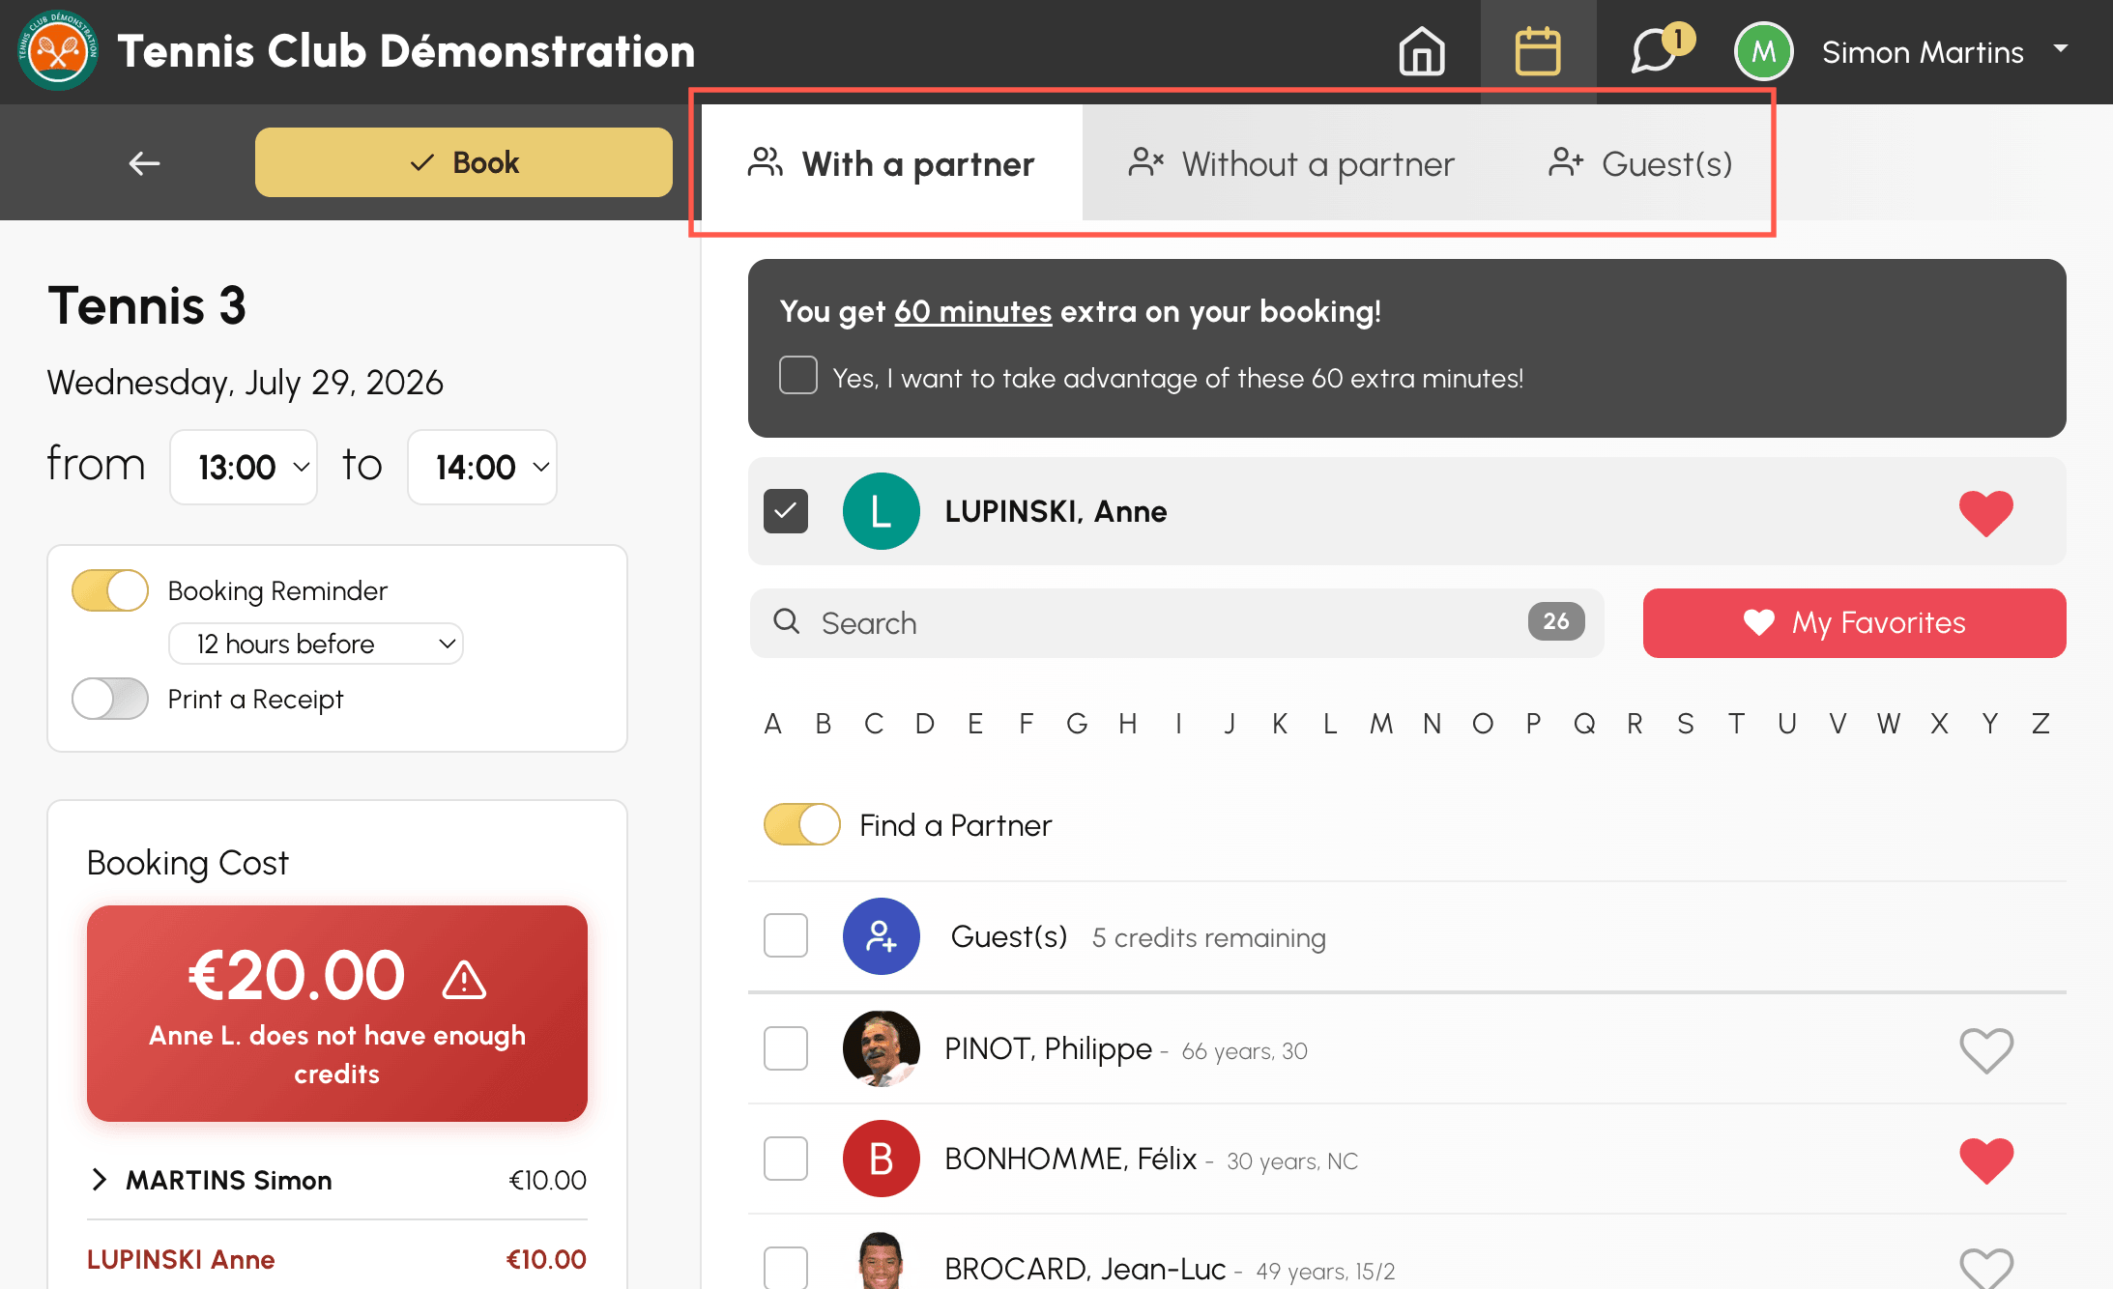The height and width of the screenshot is (1289, 2113).
Task: Switch to Guest(s) tab
Action: pyautogui.click(x=1640, y=163)
